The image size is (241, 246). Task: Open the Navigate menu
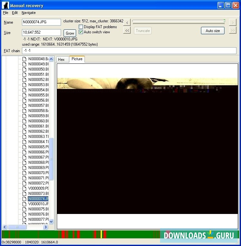pyautogui.click(x=29, y=13)
